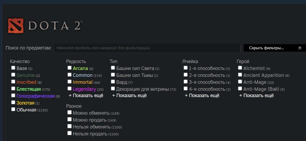Enable the Обычная quality checkbox
Image resolution: width=306 pixels, height=141 pixels.
13,109
